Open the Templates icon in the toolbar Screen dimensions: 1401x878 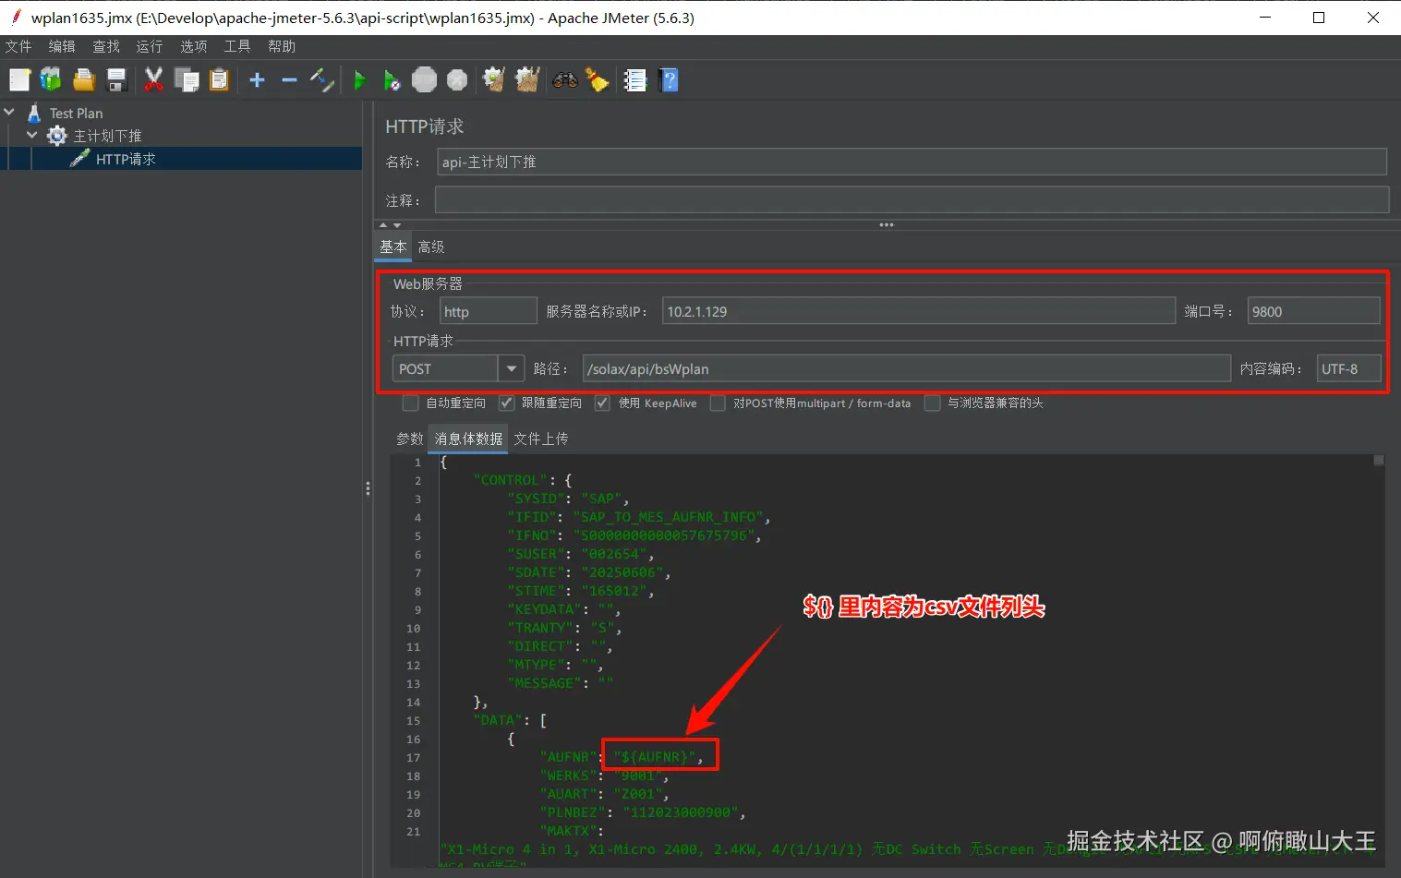[51, 80]
